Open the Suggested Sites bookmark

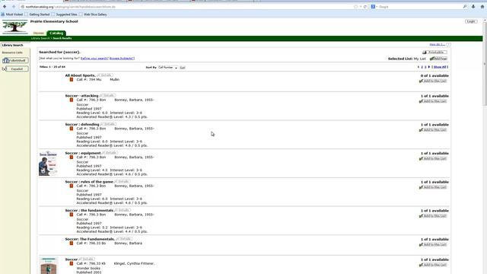pyautogui.click(x=64, y=14)
